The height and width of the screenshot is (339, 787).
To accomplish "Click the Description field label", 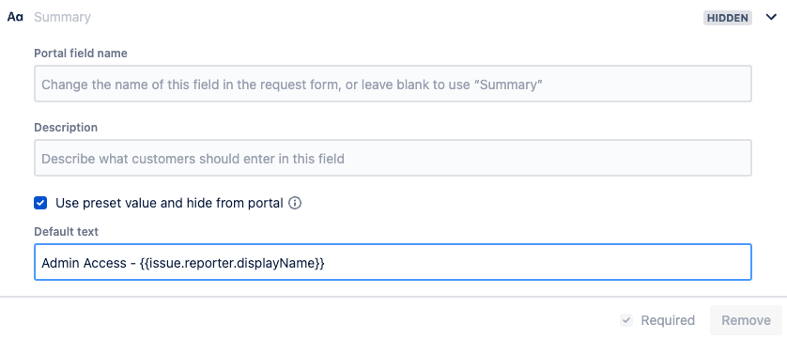I will [x=66, y=128].
